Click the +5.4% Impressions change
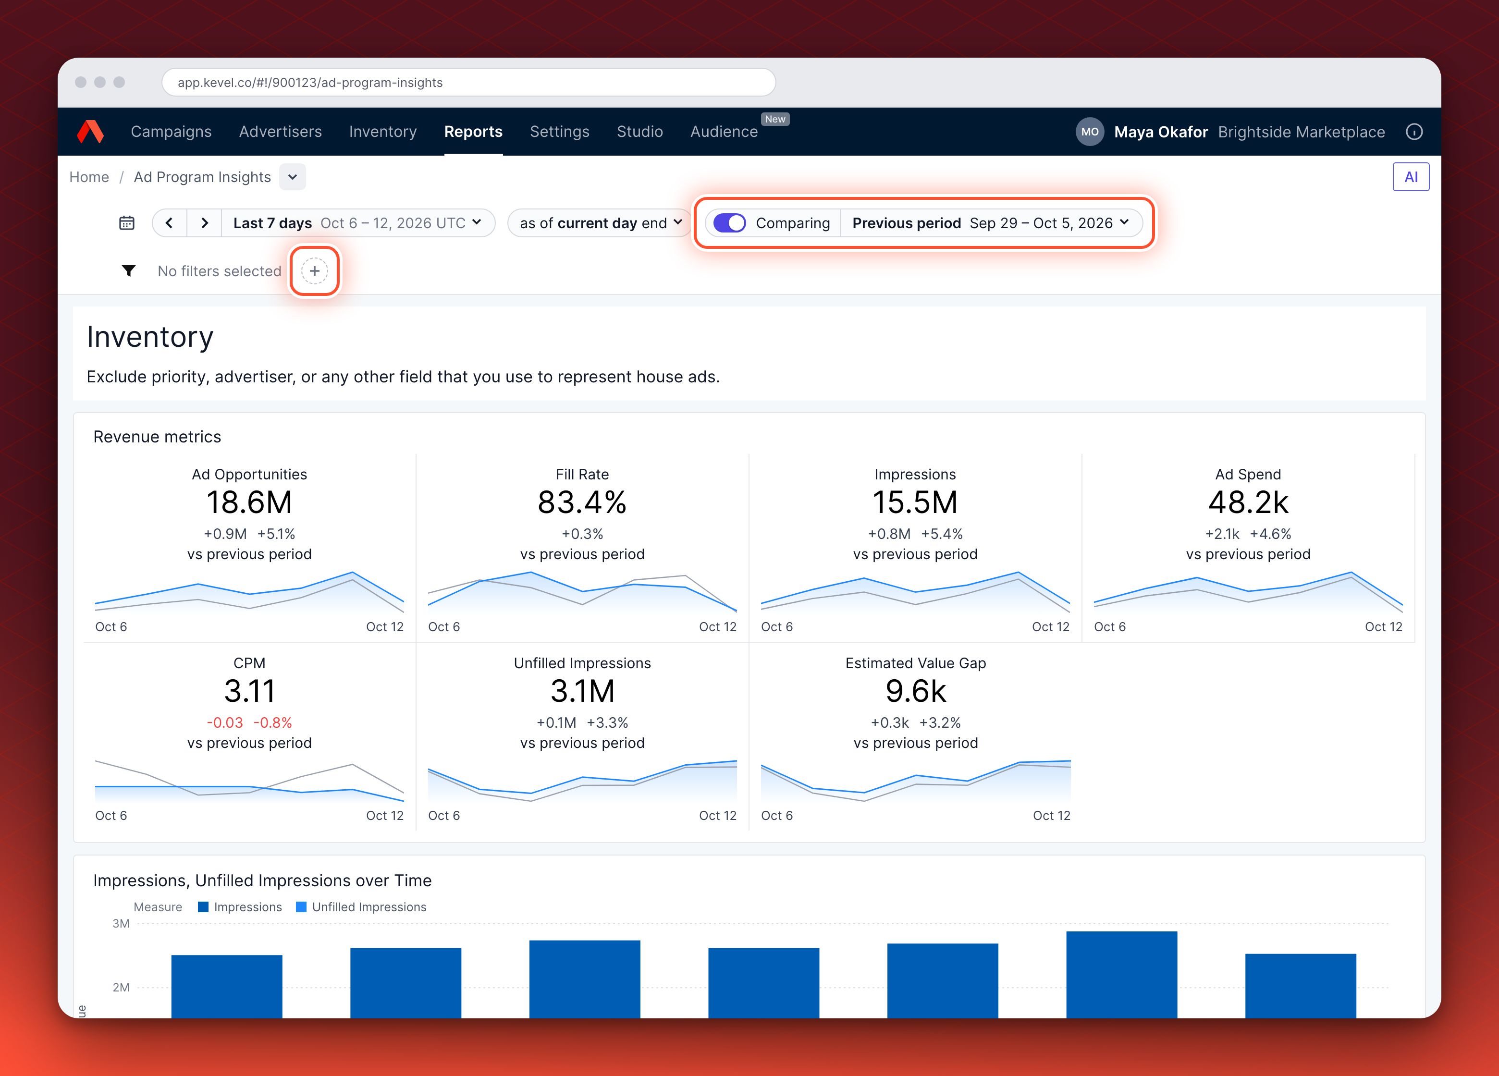This screenshot has width=1499, height=1076. tap(942, 533)
